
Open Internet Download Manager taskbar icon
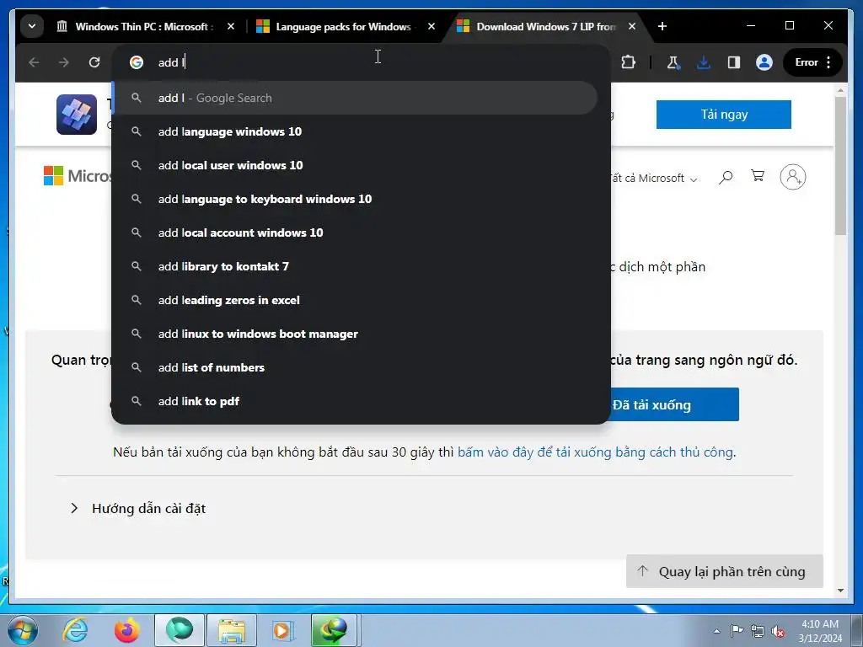(335, 630)
